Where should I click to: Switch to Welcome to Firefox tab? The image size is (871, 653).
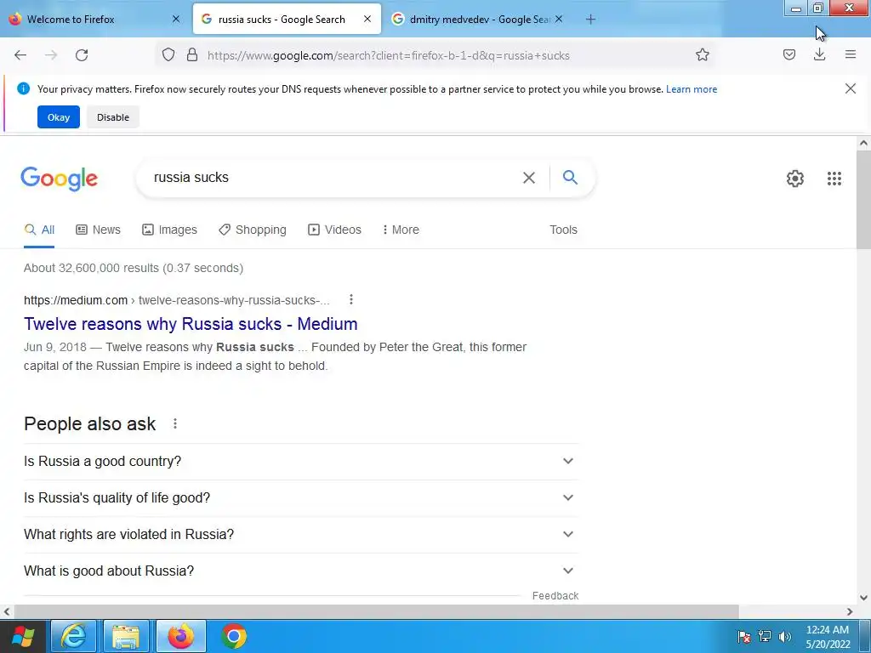coord(94,19)
